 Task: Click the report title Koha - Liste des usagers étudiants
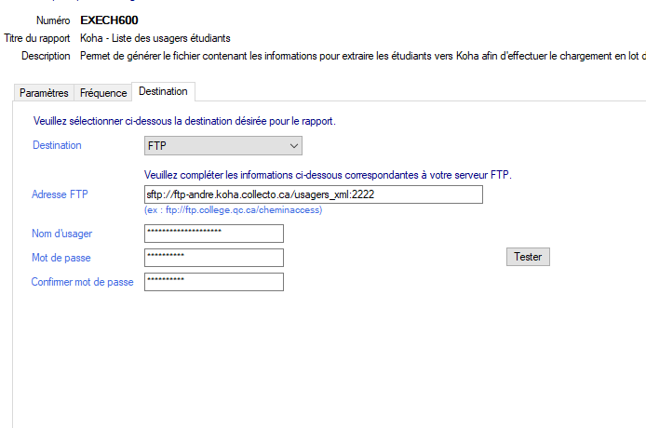(155, 38)
